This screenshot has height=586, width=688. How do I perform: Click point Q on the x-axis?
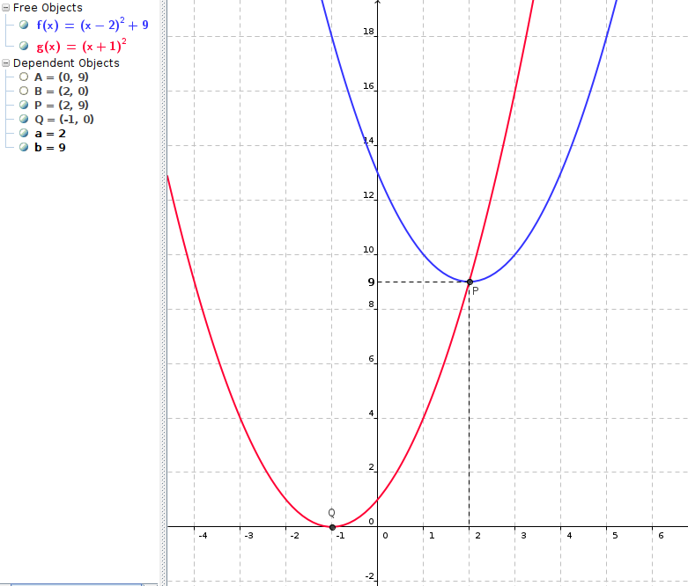332,526
